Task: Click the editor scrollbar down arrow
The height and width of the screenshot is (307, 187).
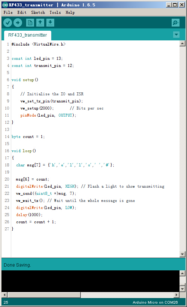Action: (x=183, y=254)
